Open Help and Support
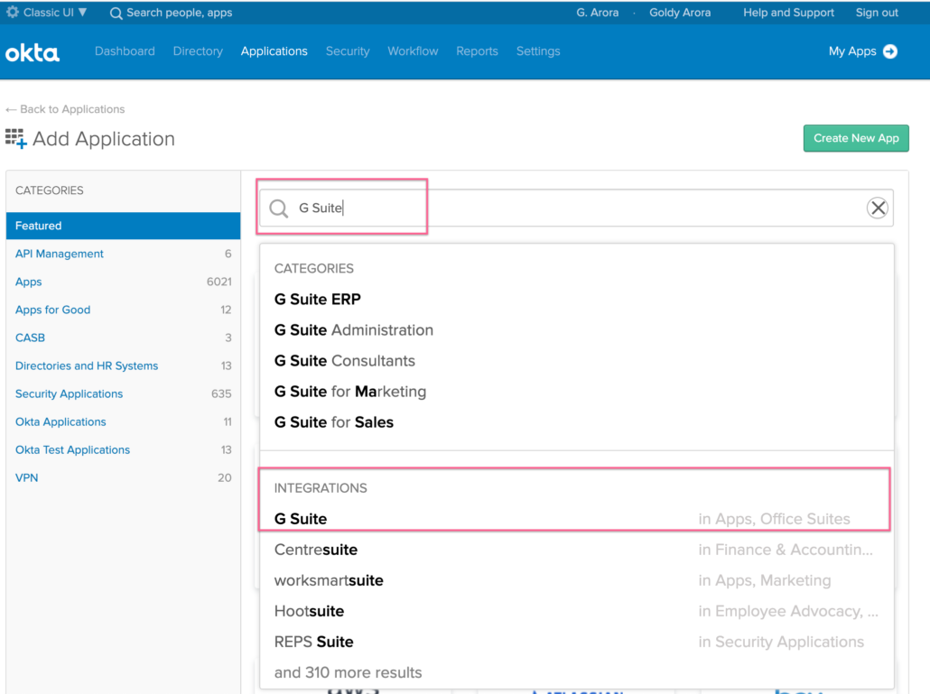Screen dimensions: 930x694 788,13
